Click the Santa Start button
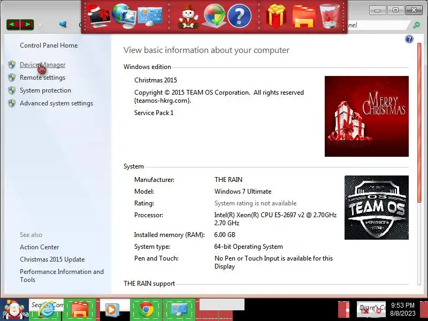 [14, 310]
